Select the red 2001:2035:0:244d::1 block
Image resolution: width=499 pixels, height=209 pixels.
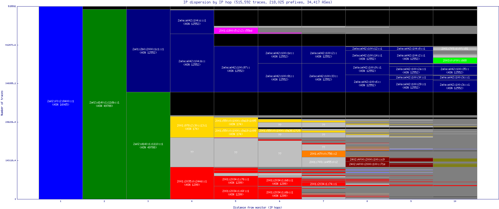pyautogui.click(x=192, y=183)
